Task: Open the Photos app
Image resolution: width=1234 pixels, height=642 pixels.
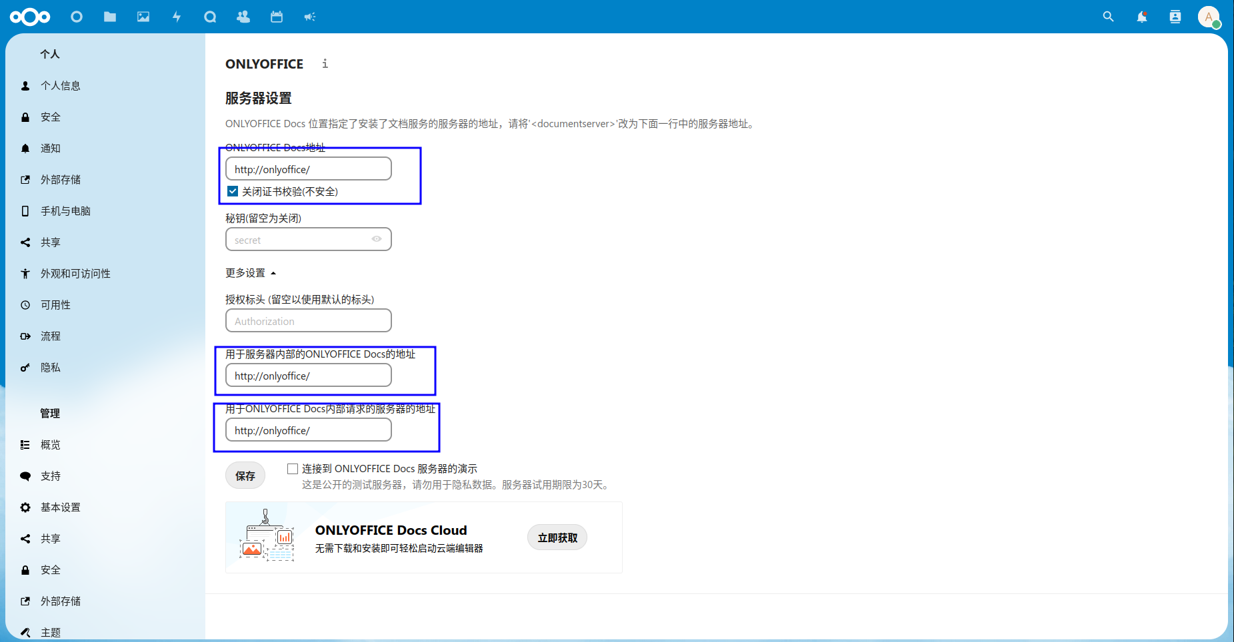Action: pos(143,17)
